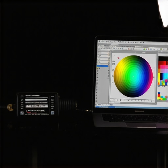Tap the bottom-left square icon on the handheld device

(22, 113)
